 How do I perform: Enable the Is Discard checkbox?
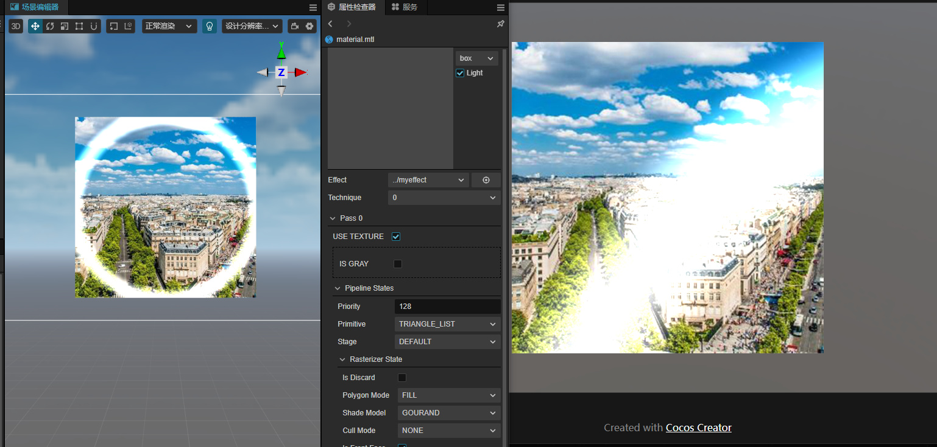point(402,378)
